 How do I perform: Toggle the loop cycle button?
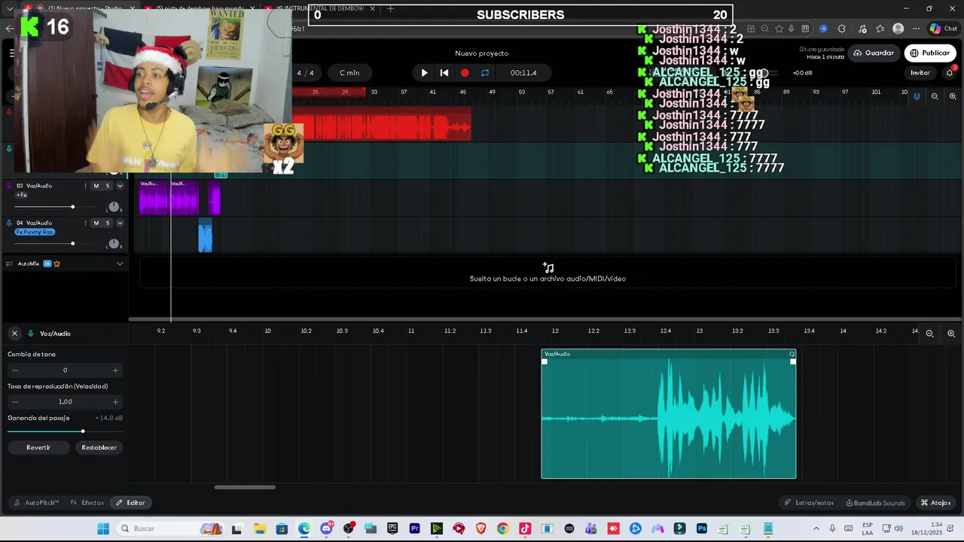[x=485, y=73]
